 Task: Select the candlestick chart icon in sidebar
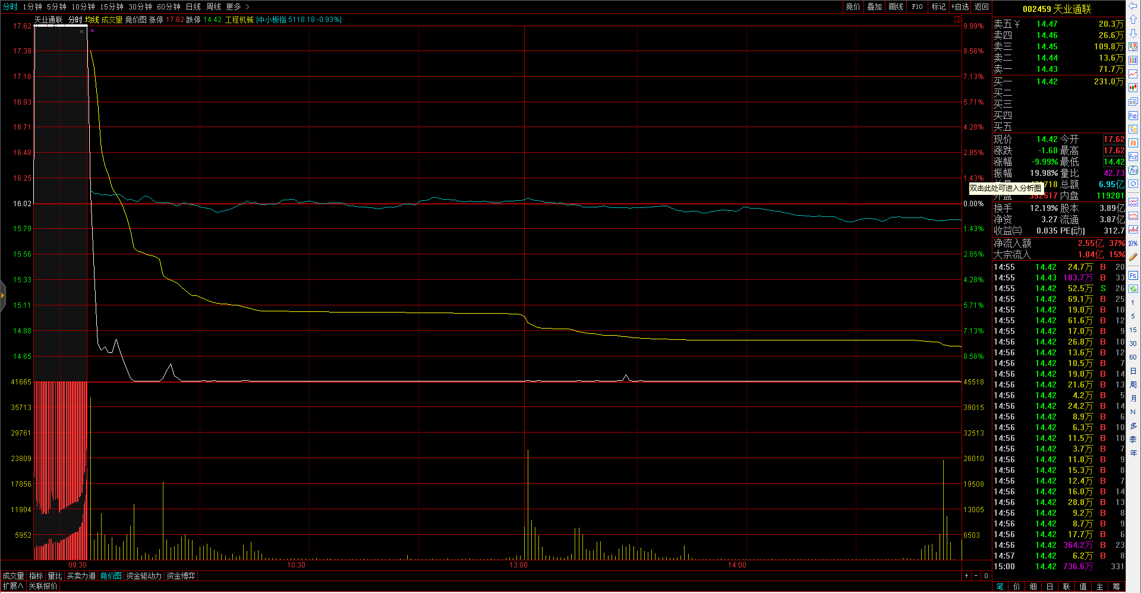click(x=1133, y=88)
